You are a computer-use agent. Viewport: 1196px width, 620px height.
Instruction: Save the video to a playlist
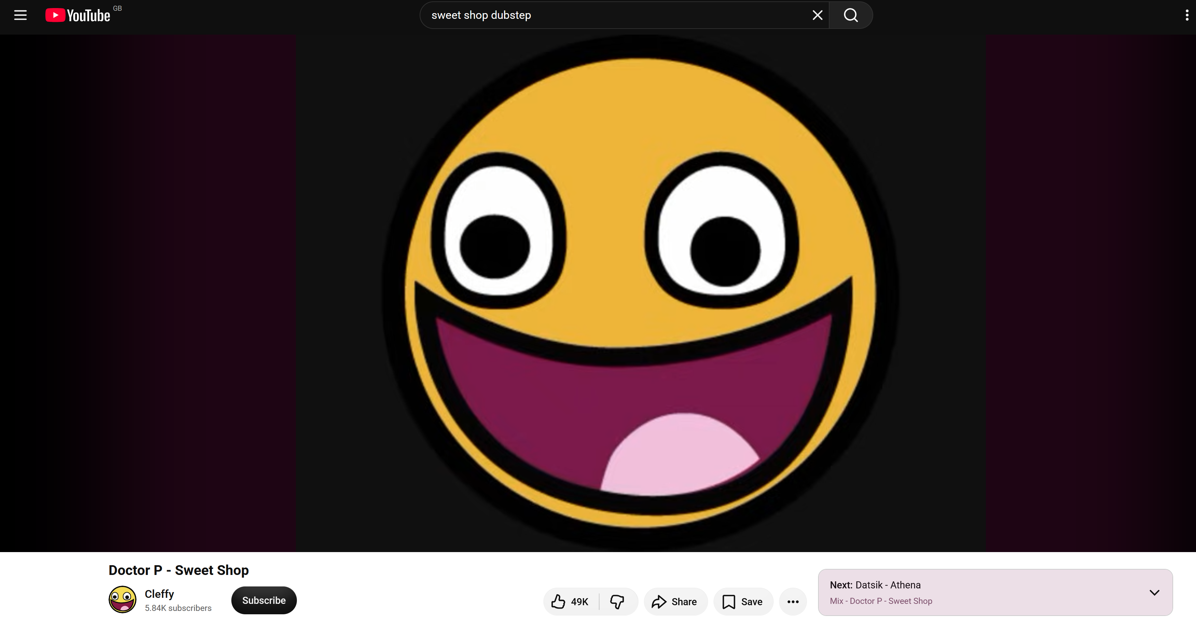743,602
